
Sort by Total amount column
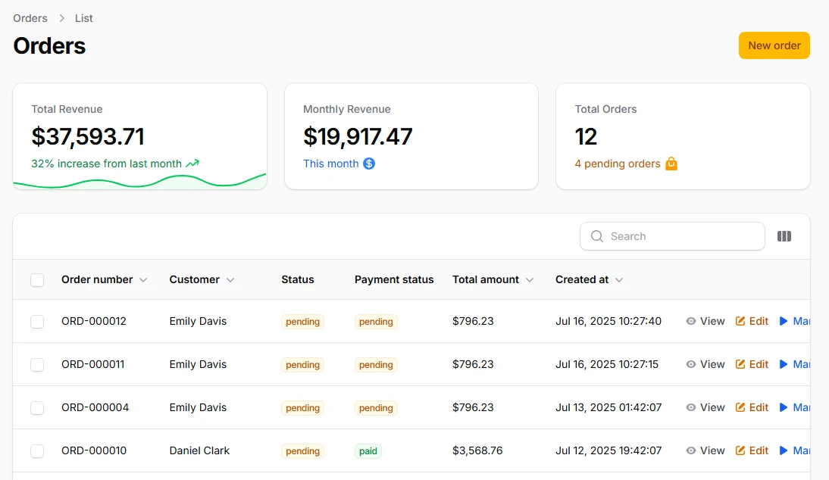tap(493, 279)
